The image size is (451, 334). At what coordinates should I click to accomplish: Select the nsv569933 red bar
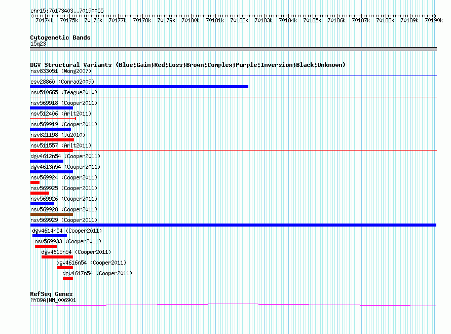[46, 246]
